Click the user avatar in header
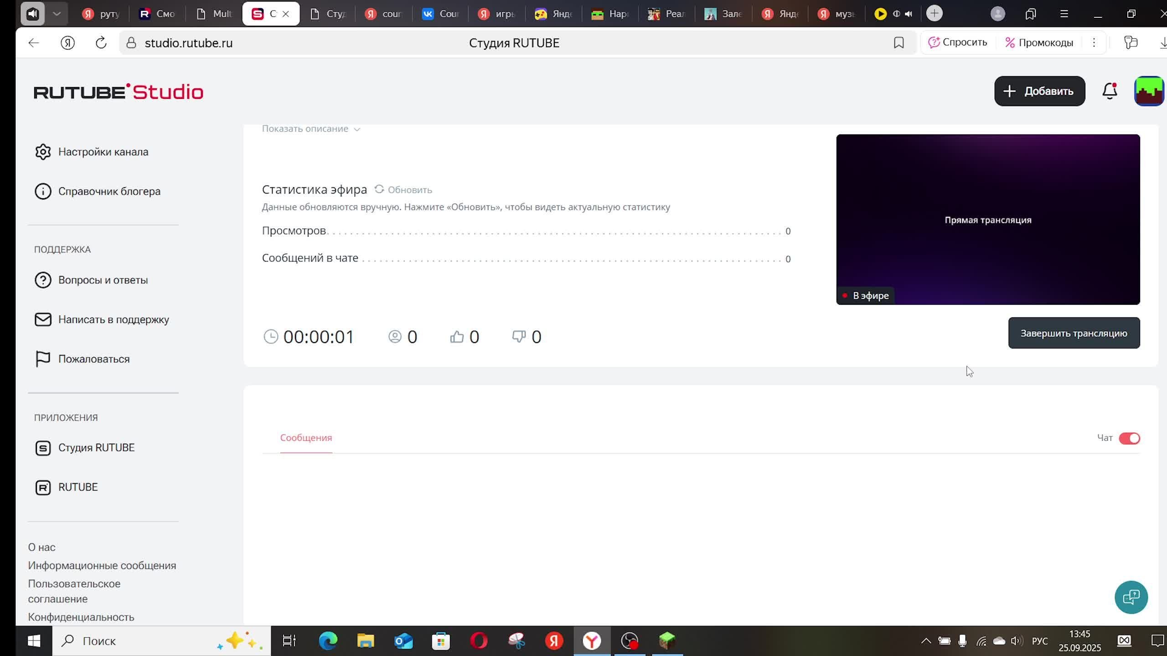 [1148, 91]
